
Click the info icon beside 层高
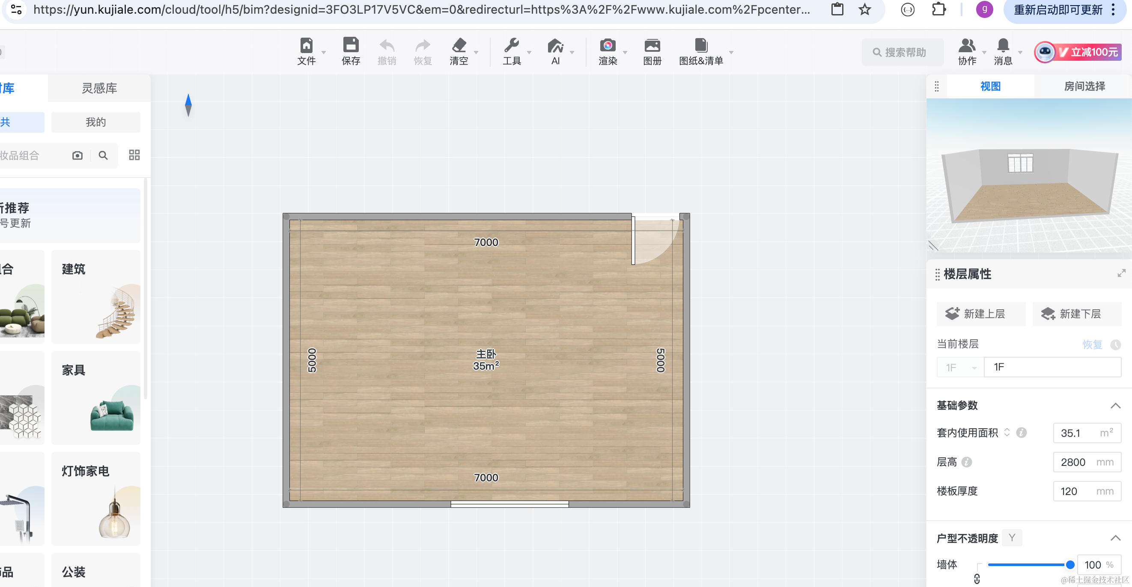(967, 462)
